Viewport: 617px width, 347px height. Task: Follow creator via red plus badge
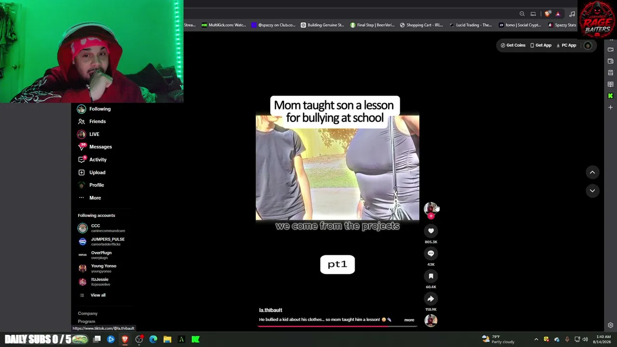tap(431, 216)
